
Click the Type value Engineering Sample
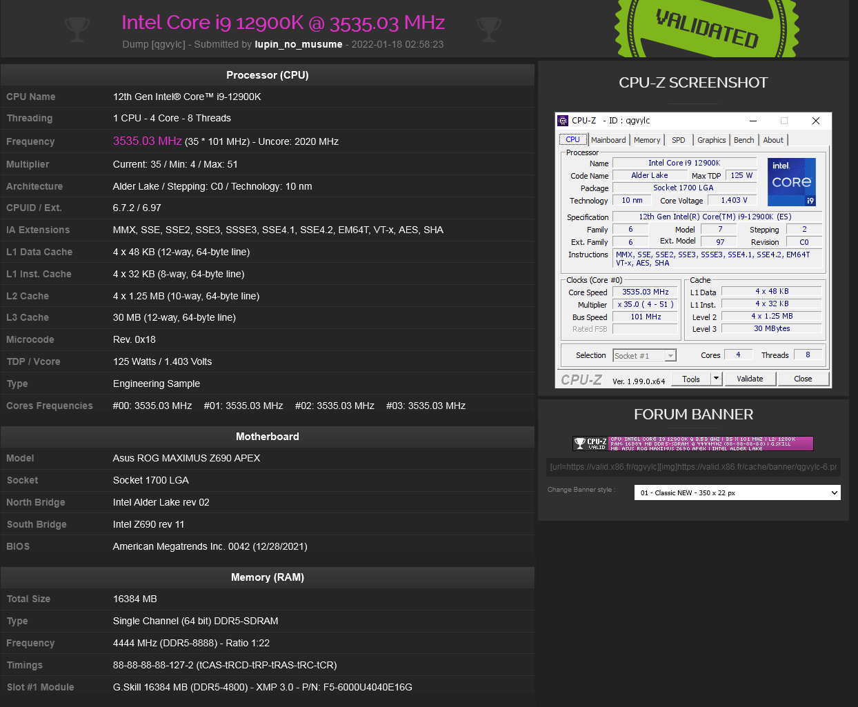tap(157, 384)
